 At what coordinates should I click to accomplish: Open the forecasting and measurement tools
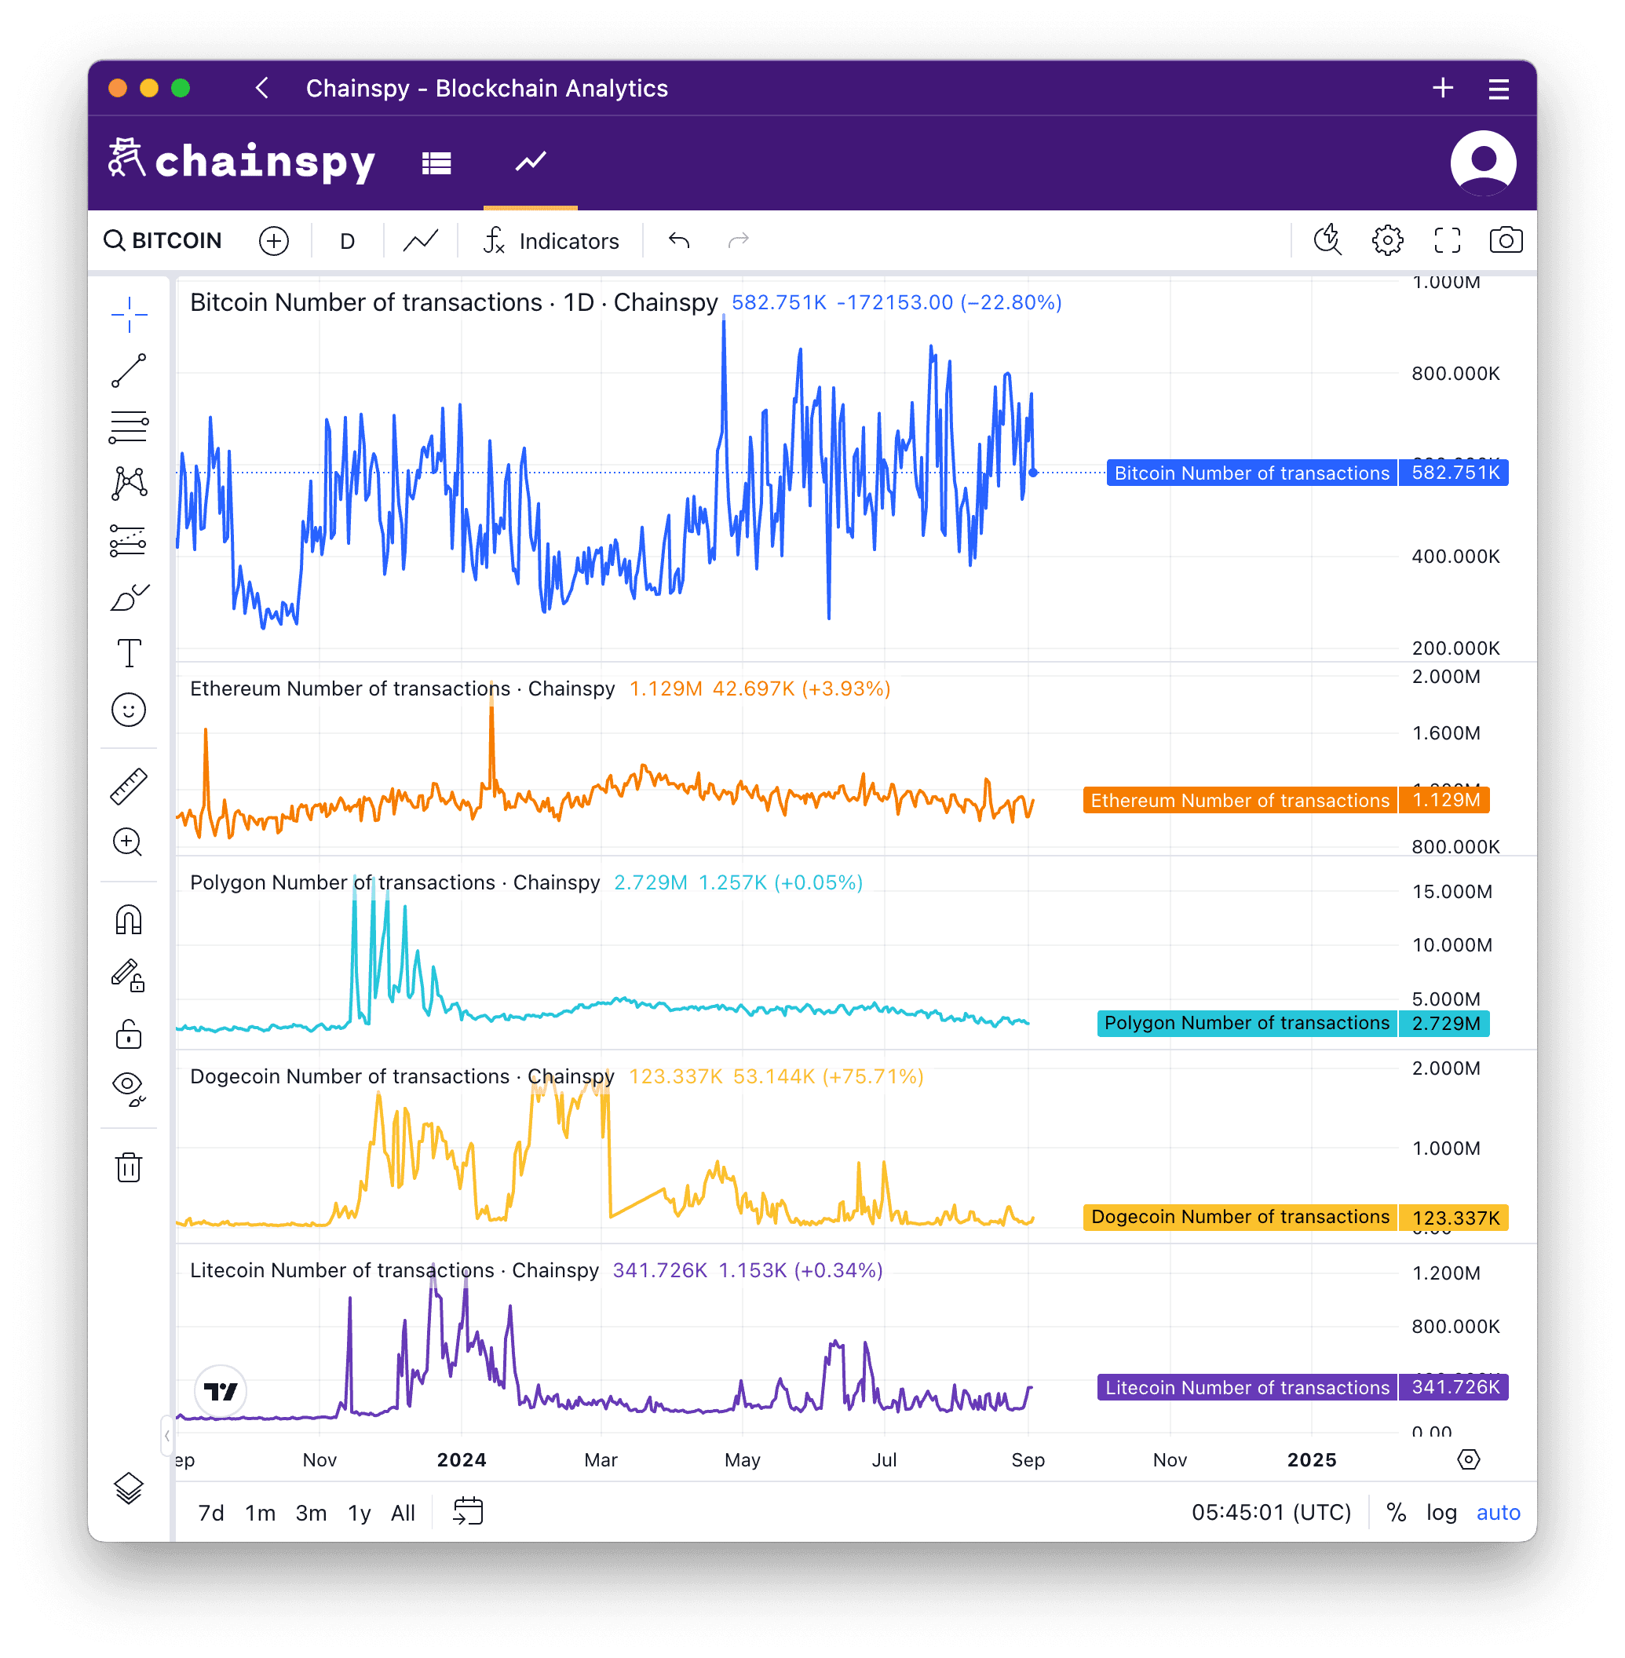tap(129, 540)
